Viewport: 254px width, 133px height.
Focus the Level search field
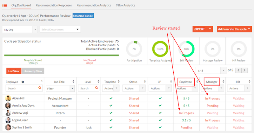89,88
